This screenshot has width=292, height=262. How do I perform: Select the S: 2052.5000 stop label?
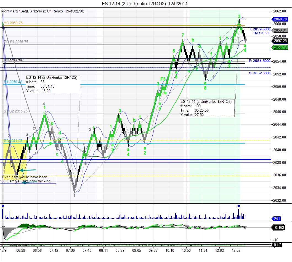point(260,73)
